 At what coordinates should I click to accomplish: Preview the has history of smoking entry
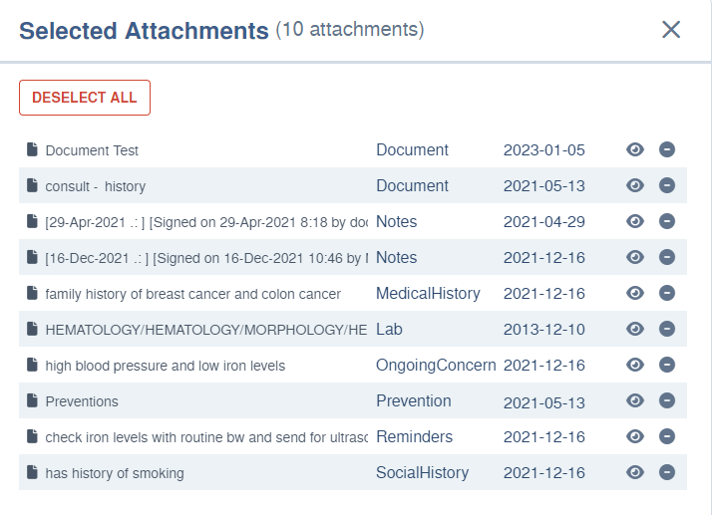635,472
